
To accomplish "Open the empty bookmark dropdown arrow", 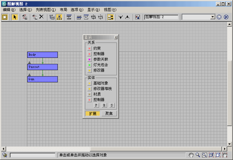I will click(x=213, y=17).
